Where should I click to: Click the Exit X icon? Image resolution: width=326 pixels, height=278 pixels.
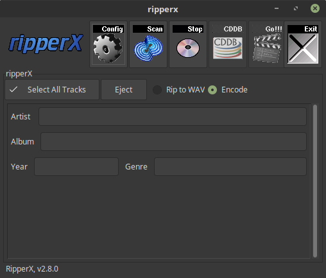303,44
